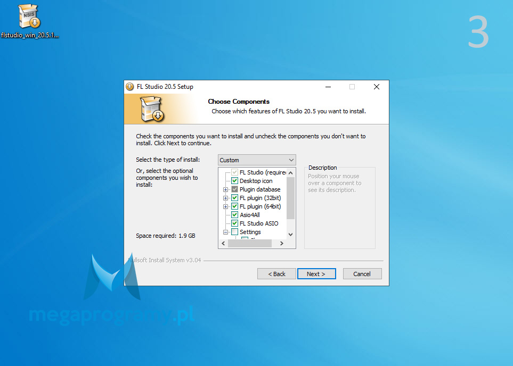Uncheck the Asio4All checkbox
The height and width of the screenshot is (366, 513).
click(234, 215)
